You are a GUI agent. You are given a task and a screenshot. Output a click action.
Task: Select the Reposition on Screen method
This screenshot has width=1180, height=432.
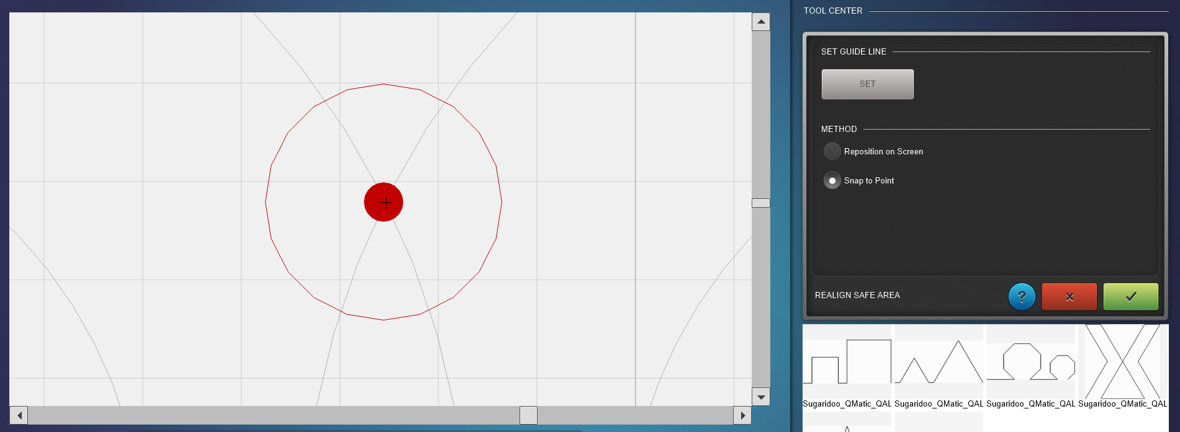(x=832, y=151)
